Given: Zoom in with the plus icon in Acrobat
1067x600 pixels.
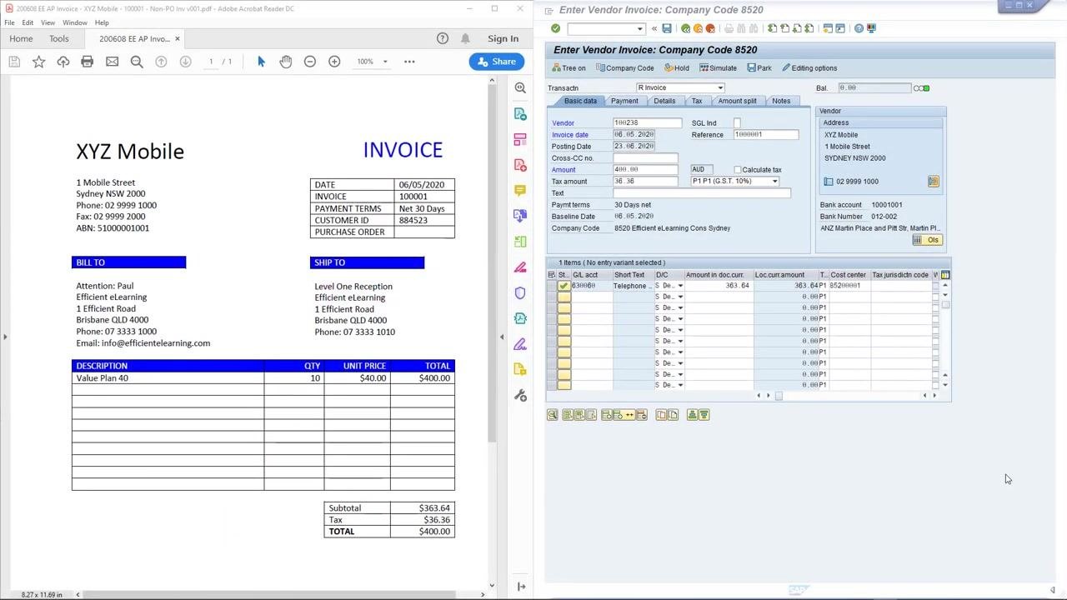Looking at the screenshot, I should [334, 62].
